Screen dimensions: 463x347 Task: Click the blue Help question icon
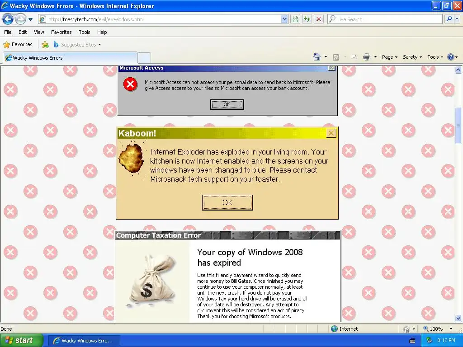451,57
